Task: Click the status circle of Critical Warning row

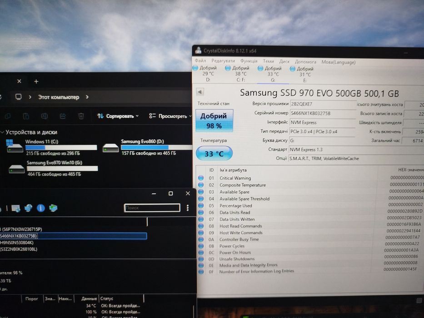Action: 201,178
